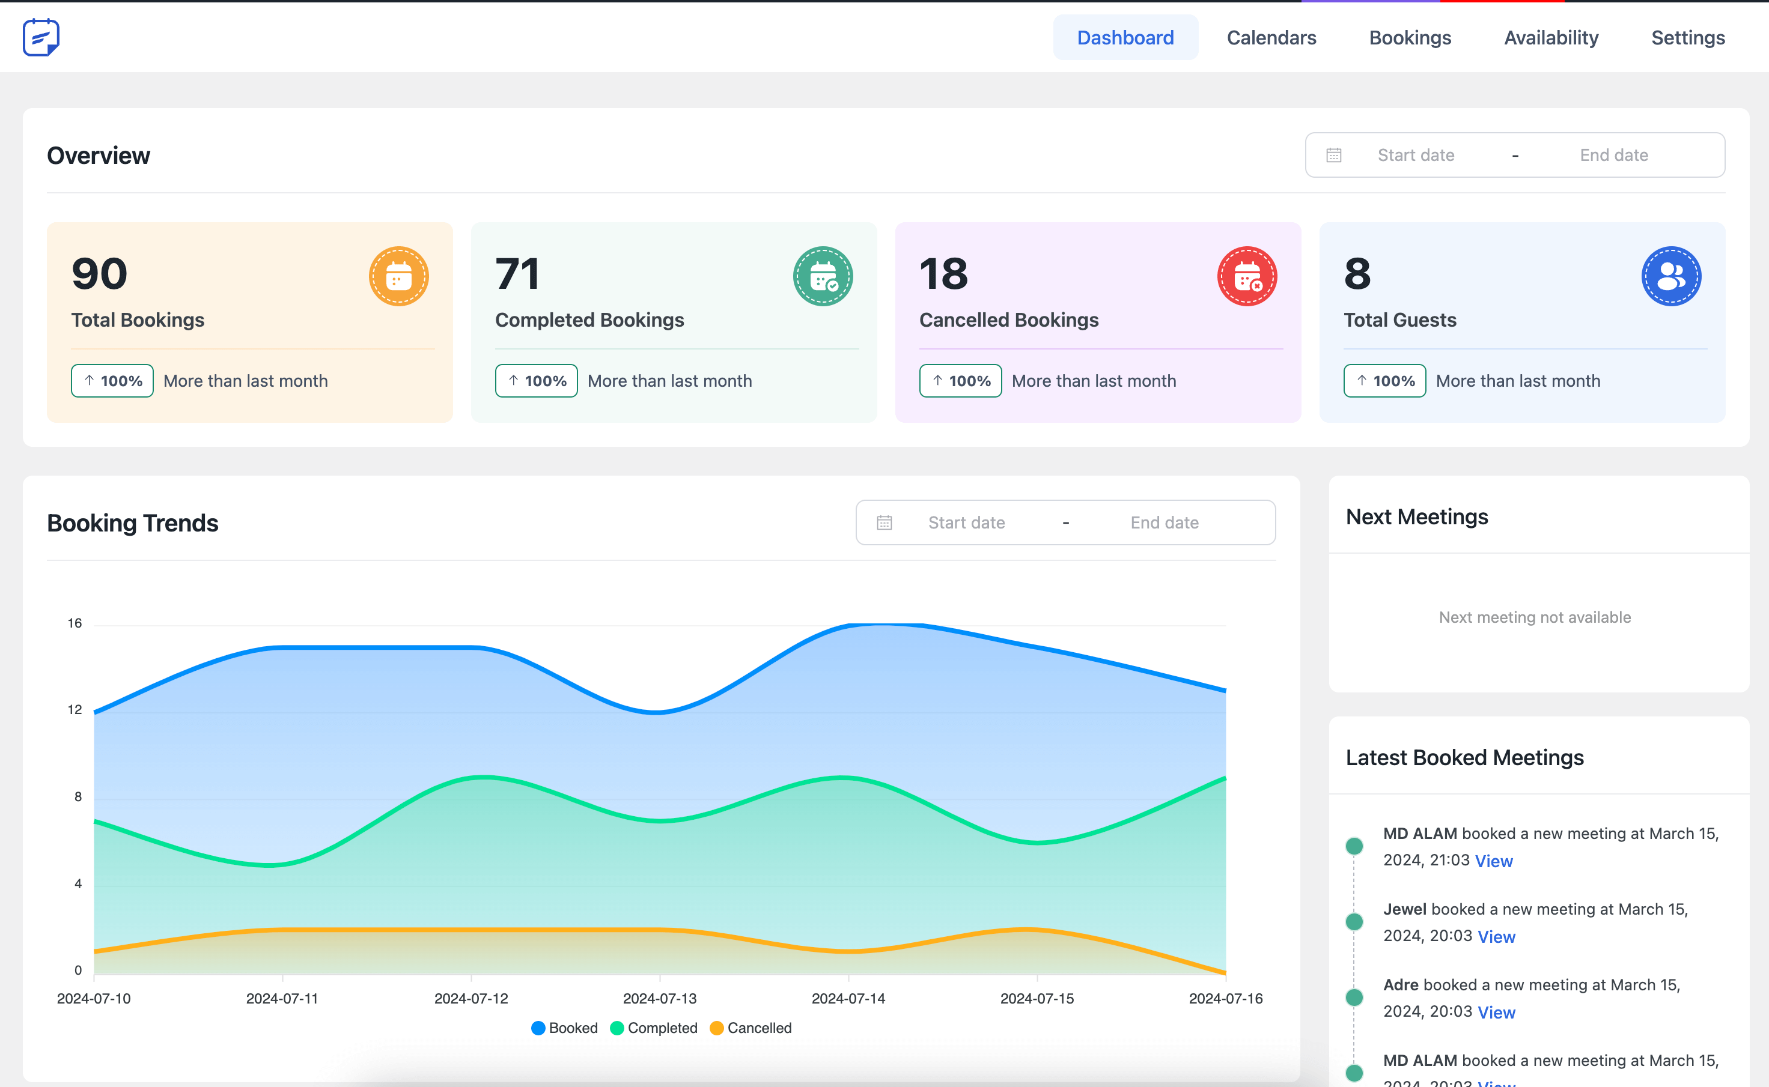Toggle the Completed series in the chart legend
1769x1087 pixels.
(654, 1028)
